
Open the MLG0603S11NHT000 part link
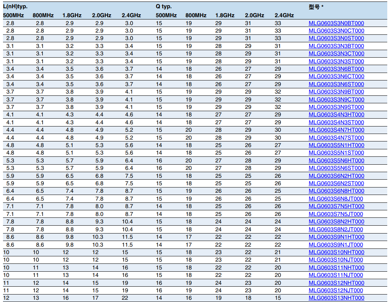pos(336,268)
